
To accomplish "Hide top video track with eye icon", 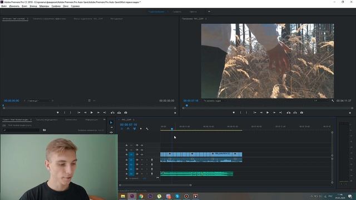I will click(x=142, y=145).
